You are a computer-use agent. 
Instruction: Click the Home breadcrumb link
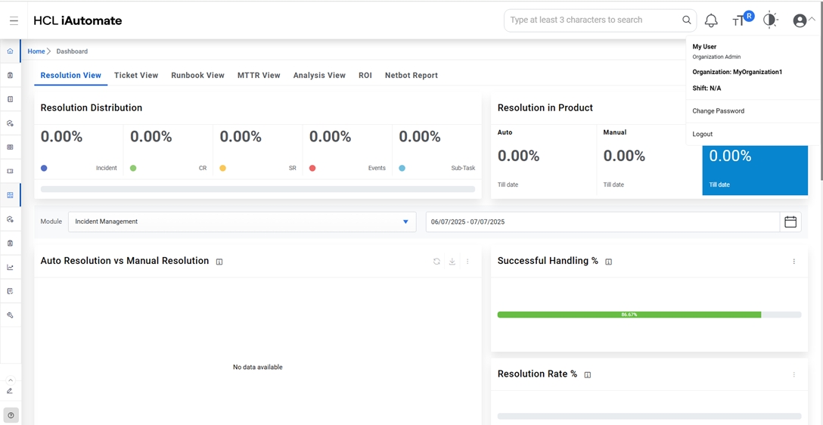pyautogui.click(x=36, y=51)
